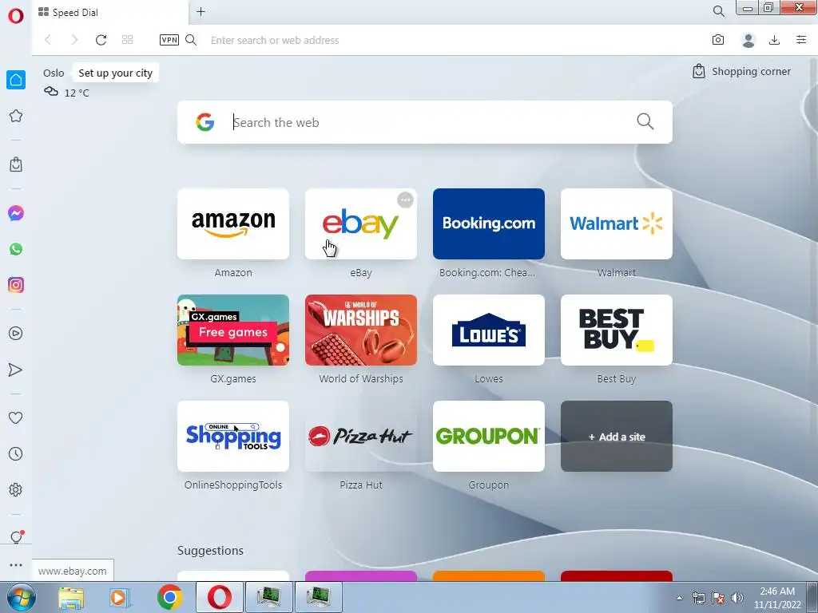Image resolution: width=818 pixels, height=613 pixels.
Task: Open the Pizza Hut tile
Action: click(x=361, y=437)
